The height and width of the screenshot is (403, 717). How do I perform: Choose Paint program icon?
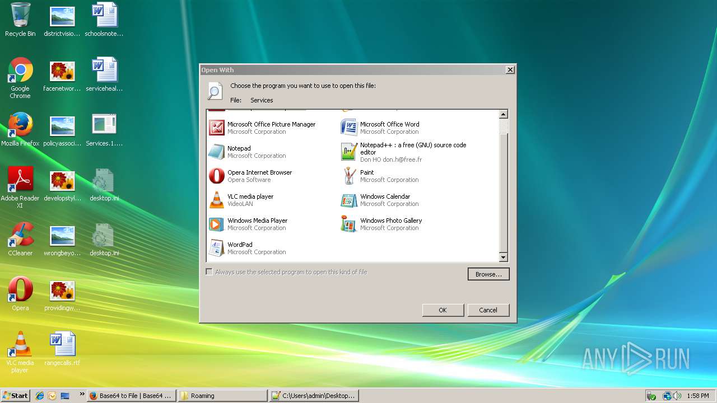click(x=349, y=176)
